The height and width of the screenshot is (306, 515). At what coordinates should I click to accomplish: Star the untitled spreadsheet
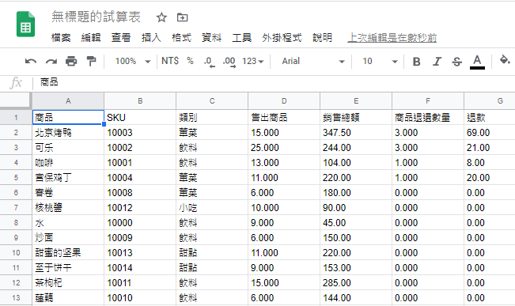[x=161, y=17]
